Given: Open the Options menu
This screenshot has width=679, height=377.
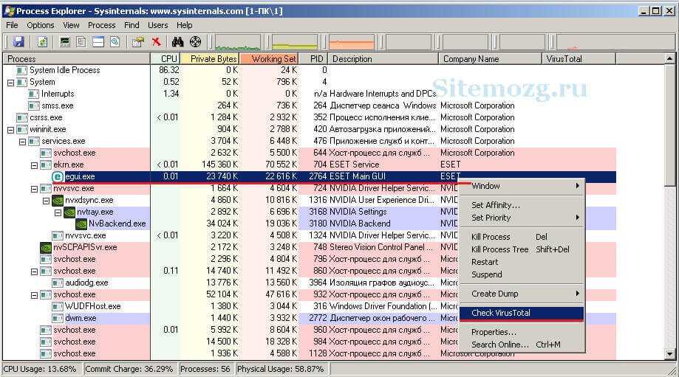Looking at the screenshot, I should point(41,25).
